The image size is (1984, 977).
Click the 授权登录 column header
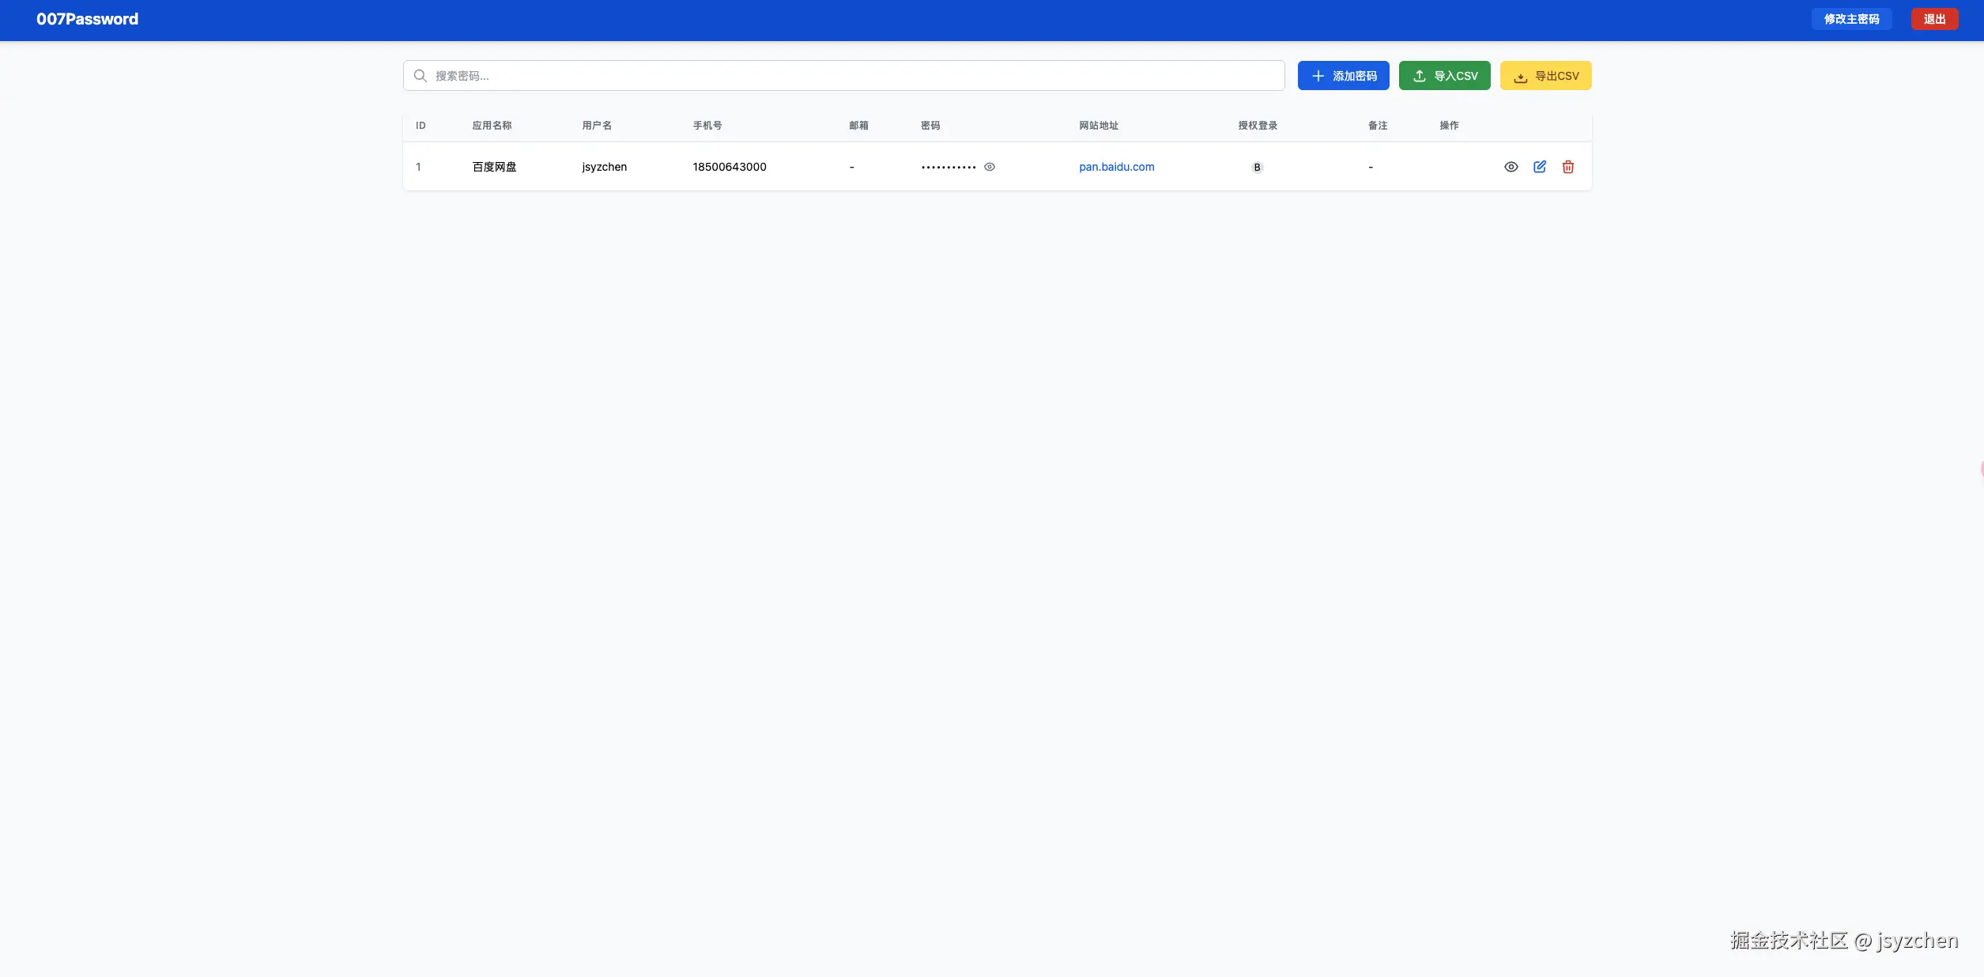(1257, 126)
